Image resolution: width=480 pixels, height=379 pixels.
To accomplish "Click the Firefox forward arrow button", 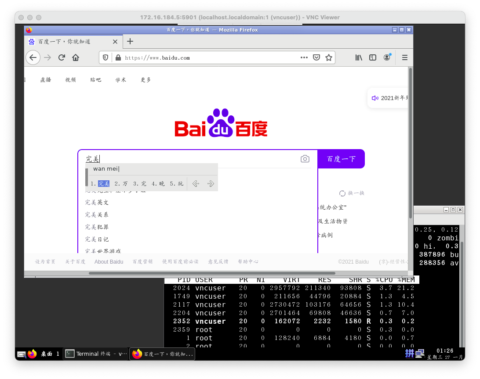I will click(47, 58).
